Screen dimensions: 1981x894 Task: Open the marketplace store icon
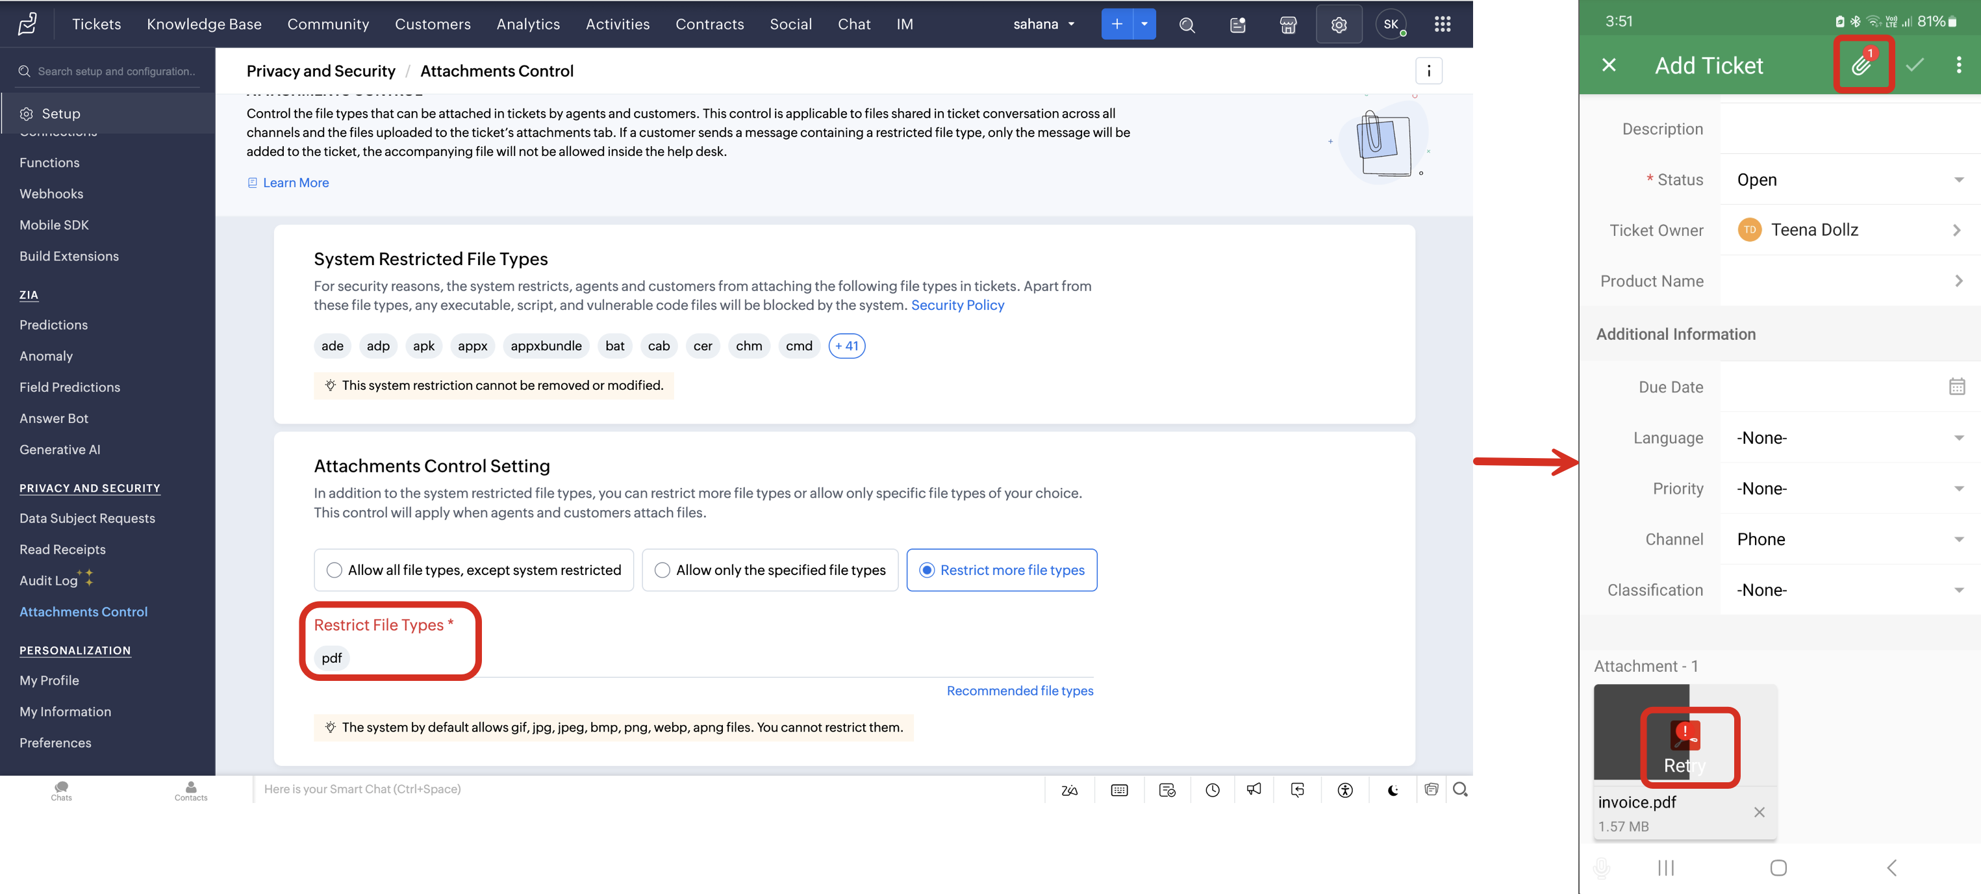click(x=1288, y=25)
